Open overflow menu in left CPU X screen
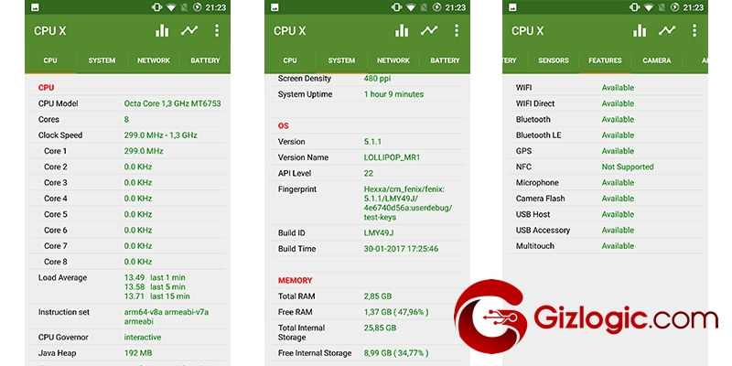 pyautogui.click(x=217, y=31)
